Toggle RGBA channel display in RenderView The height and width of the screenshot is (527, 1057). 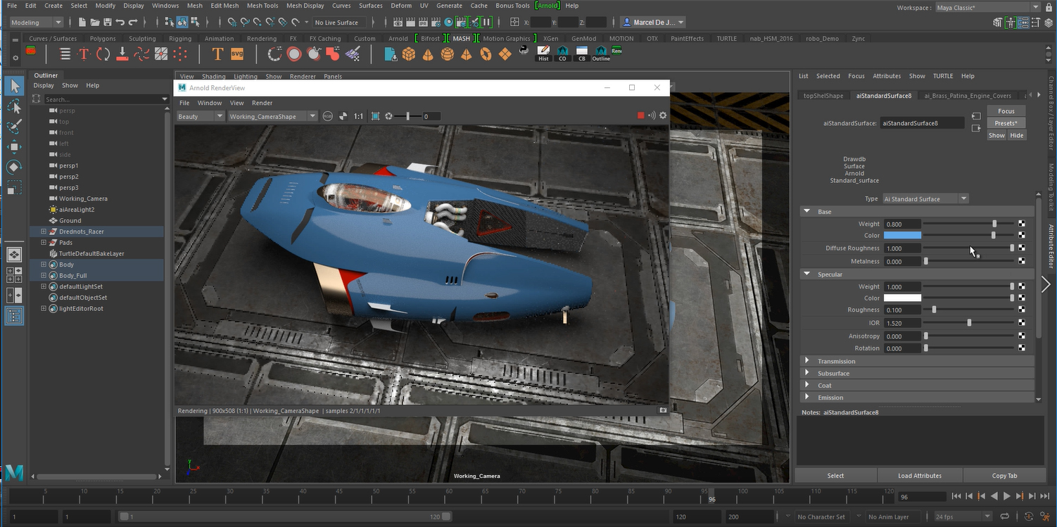click(x=328, y=115)
